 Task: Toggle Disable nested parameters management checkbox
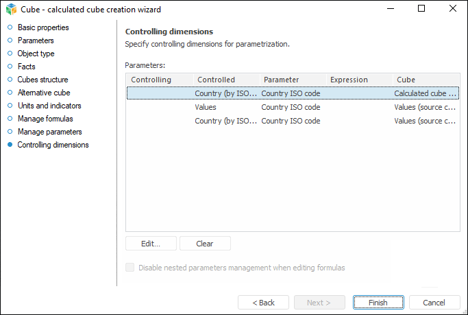[130, 268]
